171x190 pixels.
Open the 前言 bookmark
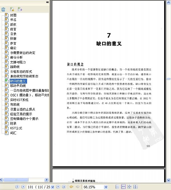(x=13, y=29)
